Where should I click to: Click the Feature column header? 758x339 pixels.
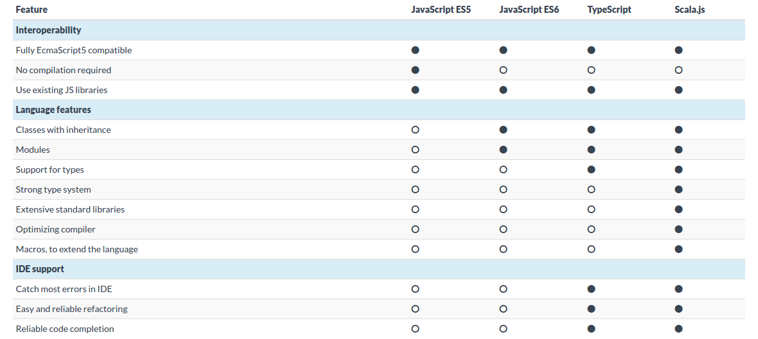pos(31,10)
